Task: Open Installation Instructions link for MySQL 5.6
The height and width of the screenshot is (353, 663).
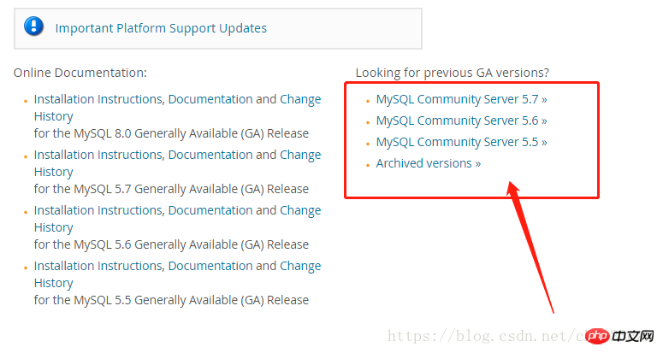Action: 177,210
